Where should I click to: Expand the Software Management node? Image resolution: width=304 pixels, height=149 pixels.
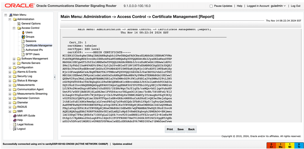[14, 59]
